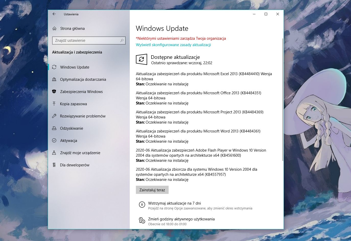Click the Windows Update page heading
The image size is (351, 241).
(162, 29)
